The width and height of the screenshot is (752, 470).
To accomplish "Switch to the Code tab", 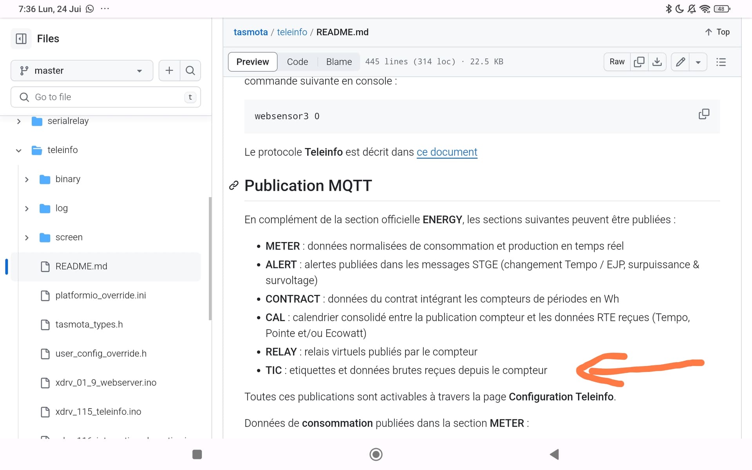I will coord(297,62).
